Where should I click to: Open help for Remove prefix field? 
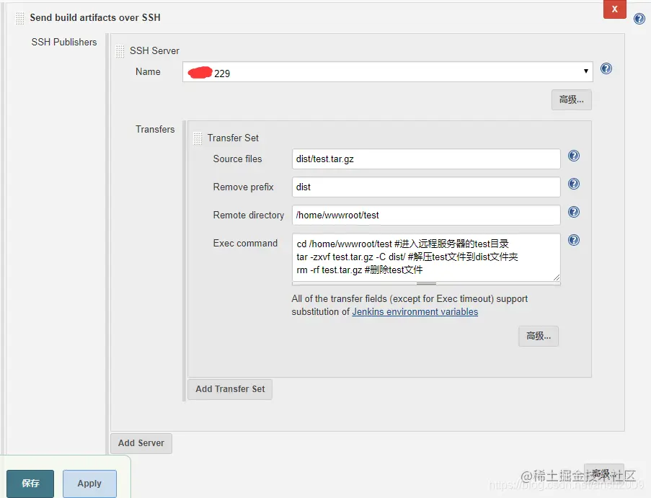(x=574, y=184)
